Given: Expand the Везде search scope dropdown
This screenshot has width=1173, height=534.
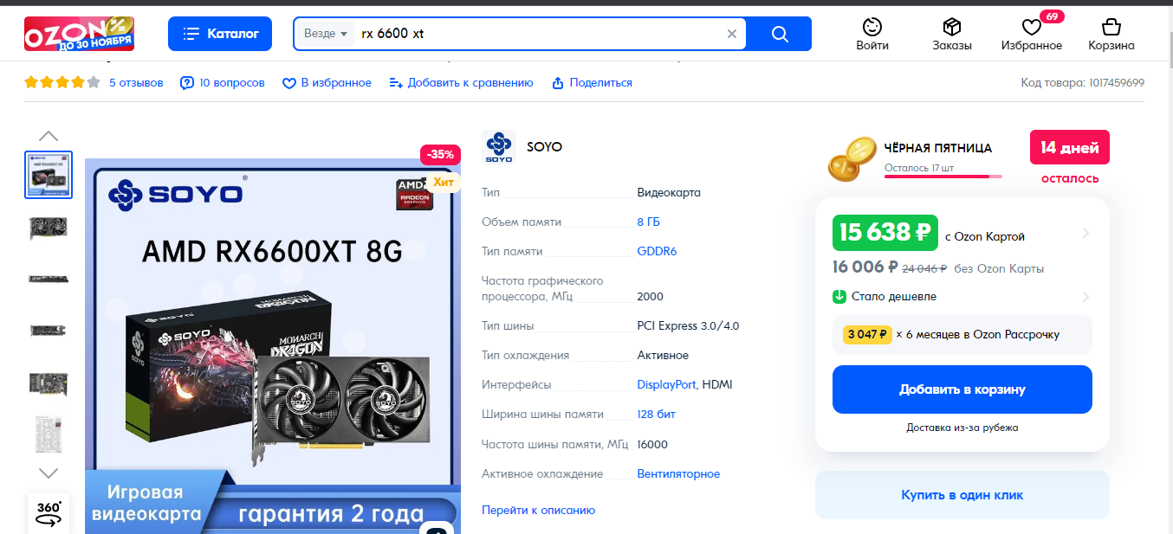Looking at the screenshot, I should (x=326, y=34).
